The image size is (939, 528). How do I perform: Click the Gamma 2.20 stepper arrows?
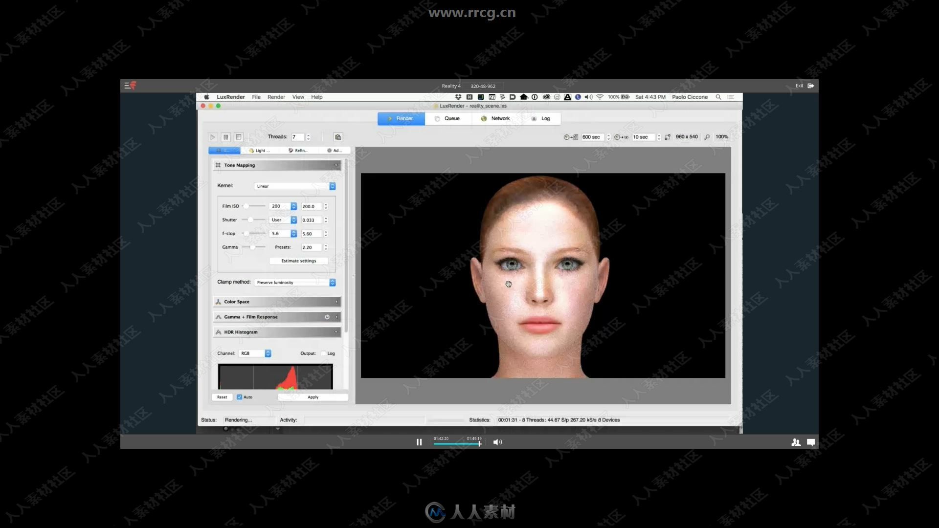[x=326, y=247]
